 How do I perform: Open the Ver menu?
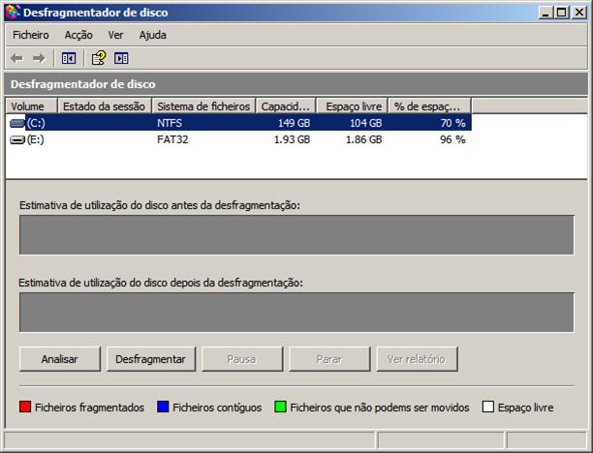116,35
